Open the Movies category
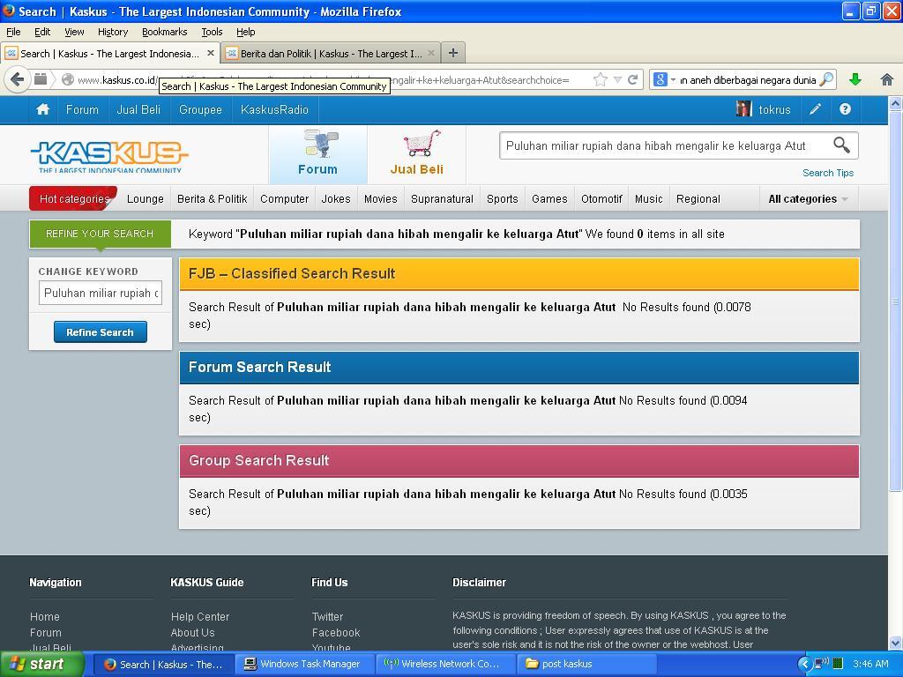Screen dimensions: 903x677 (381, 198)
